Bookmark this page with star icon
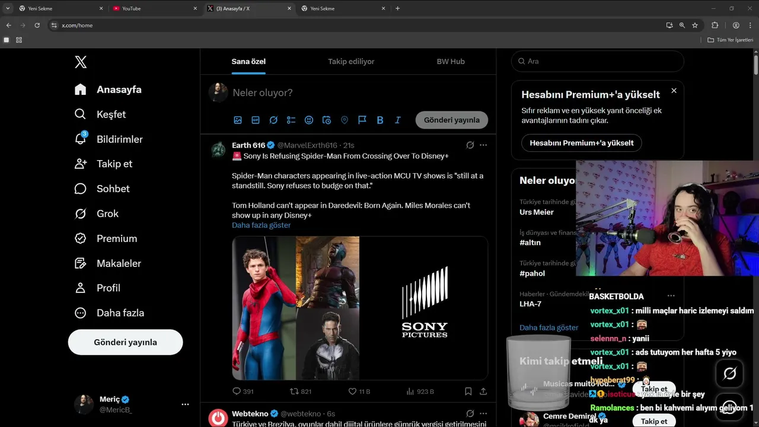The image size is (759, 427). click(x=695, y=26)
